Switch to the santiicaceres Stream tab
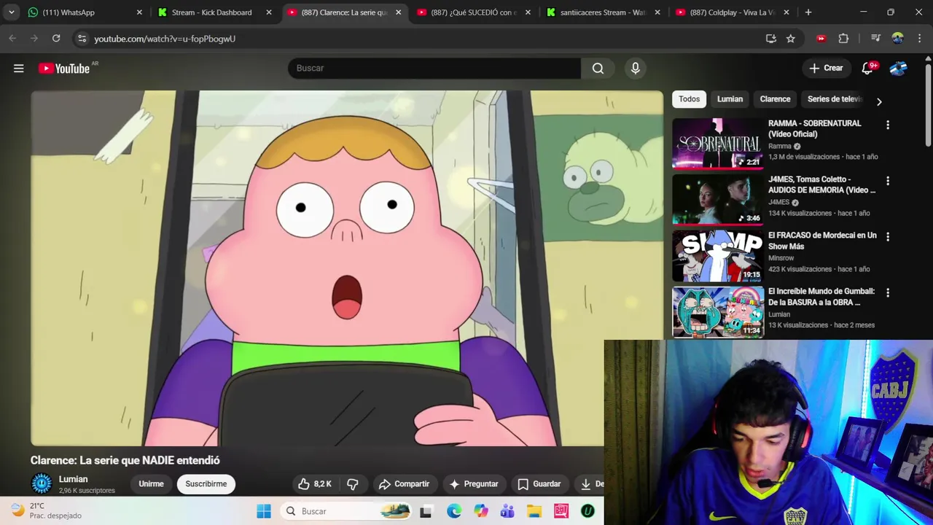This screenshot has height=525, width=933. tap(602, 12)
